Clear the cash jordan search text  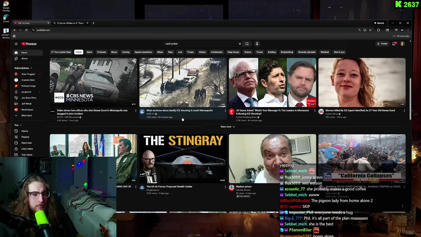point(240,44)
